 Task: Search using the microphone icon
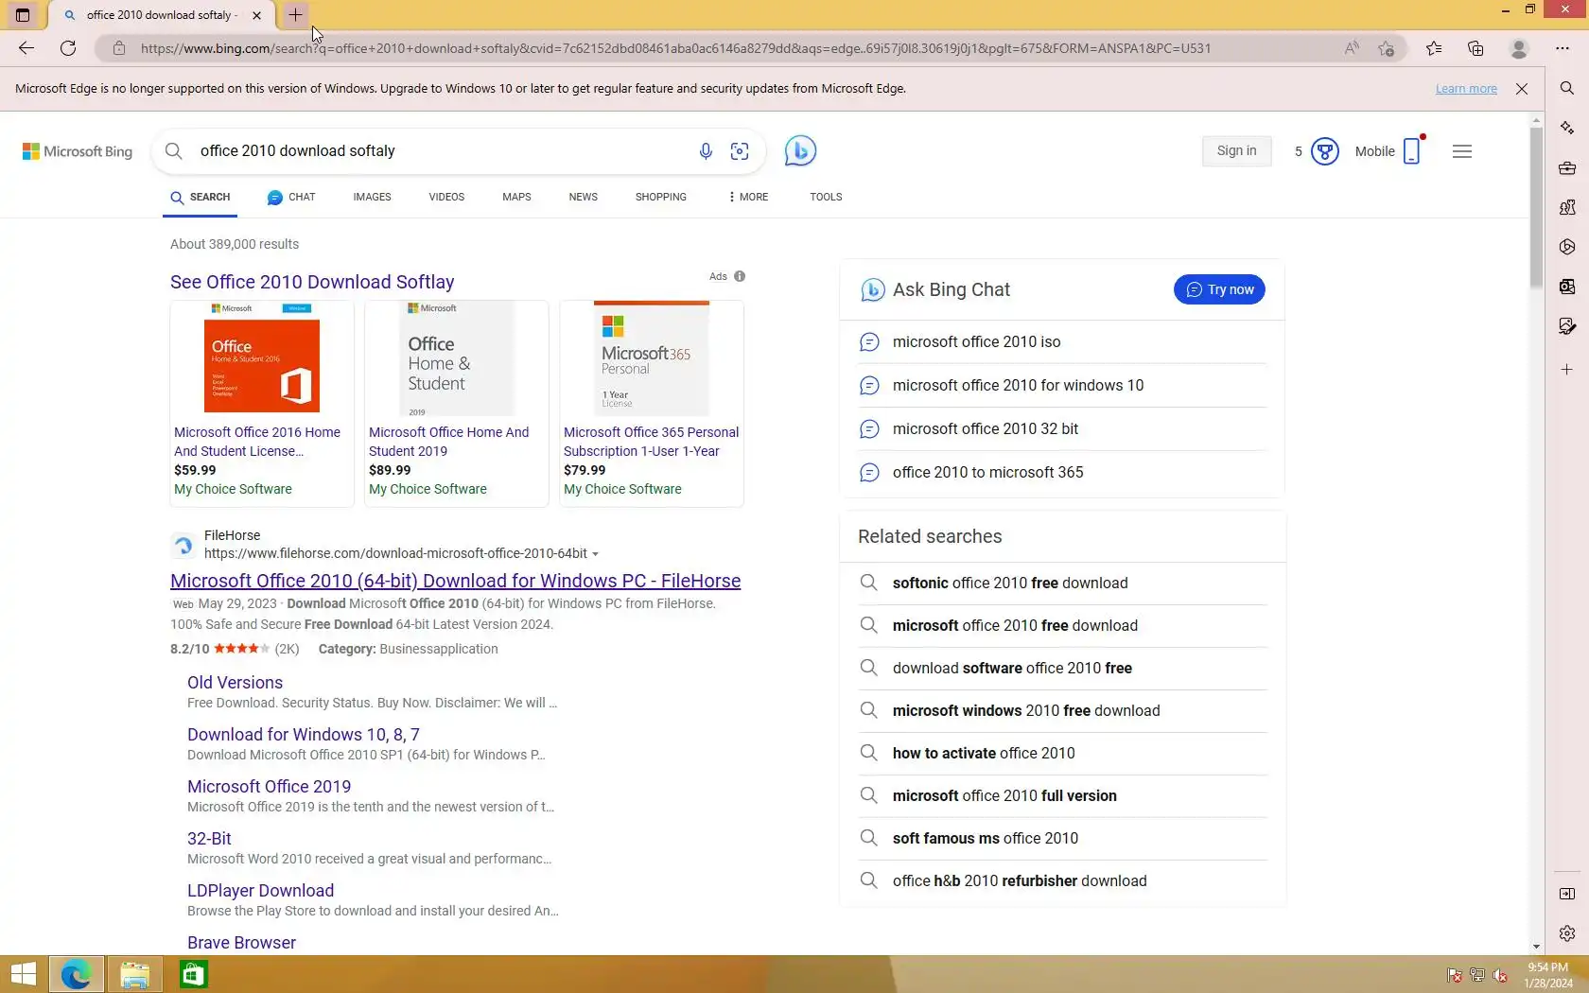tap(706, 151)
